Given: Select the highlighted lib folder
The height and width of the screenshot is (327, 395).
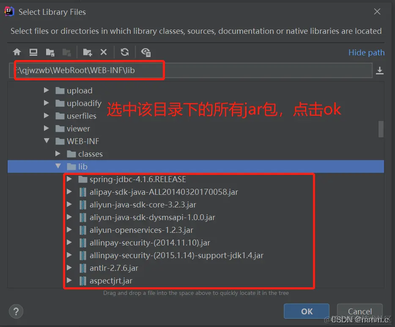Looking at the screenshot, I should point(196,166).
